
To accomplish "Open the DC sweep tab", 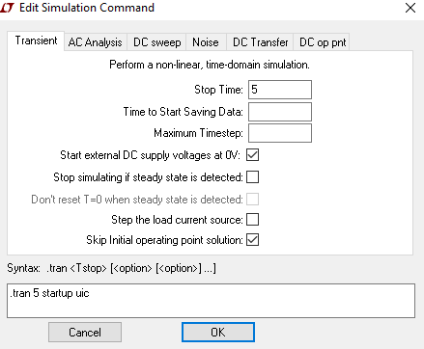I will tap(156, 42).
